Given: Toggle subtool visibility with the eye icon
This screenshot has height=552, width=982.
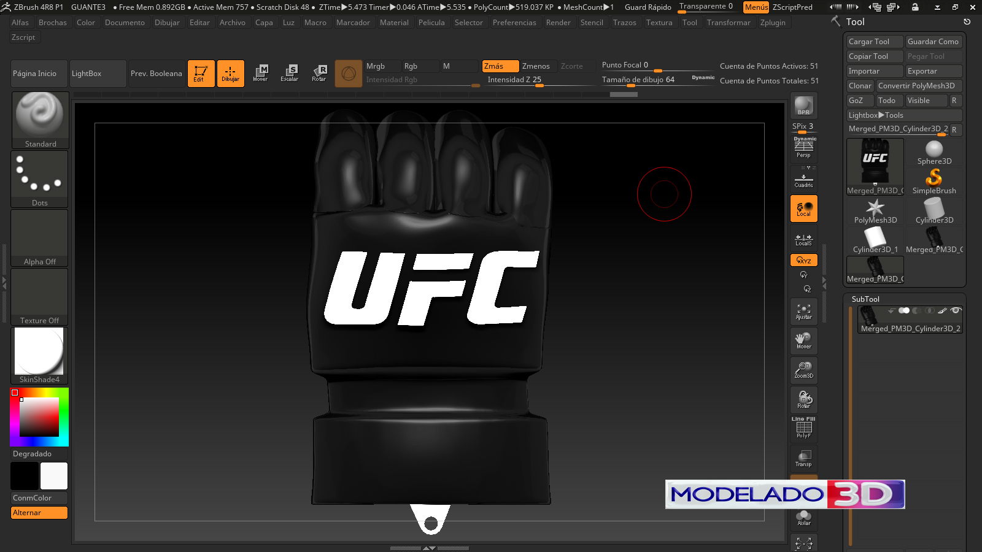Looking at the screenshot, I should tap(955, 310).
